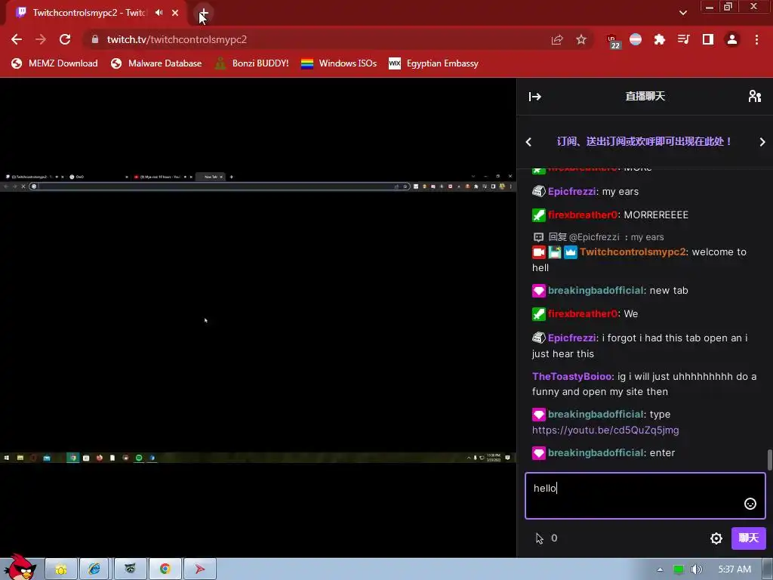Viewport: 773px width, 580px height.
Task: Open the chat community users icon
Action: (754, 96)
